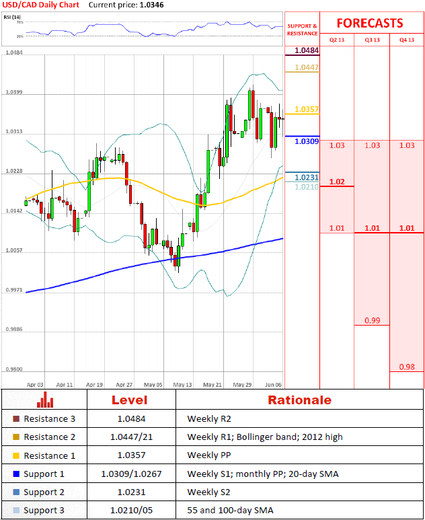Click the Resistance 2 gold color square
The width and height of the screenshot is (425, 520).
pos(16,437)
